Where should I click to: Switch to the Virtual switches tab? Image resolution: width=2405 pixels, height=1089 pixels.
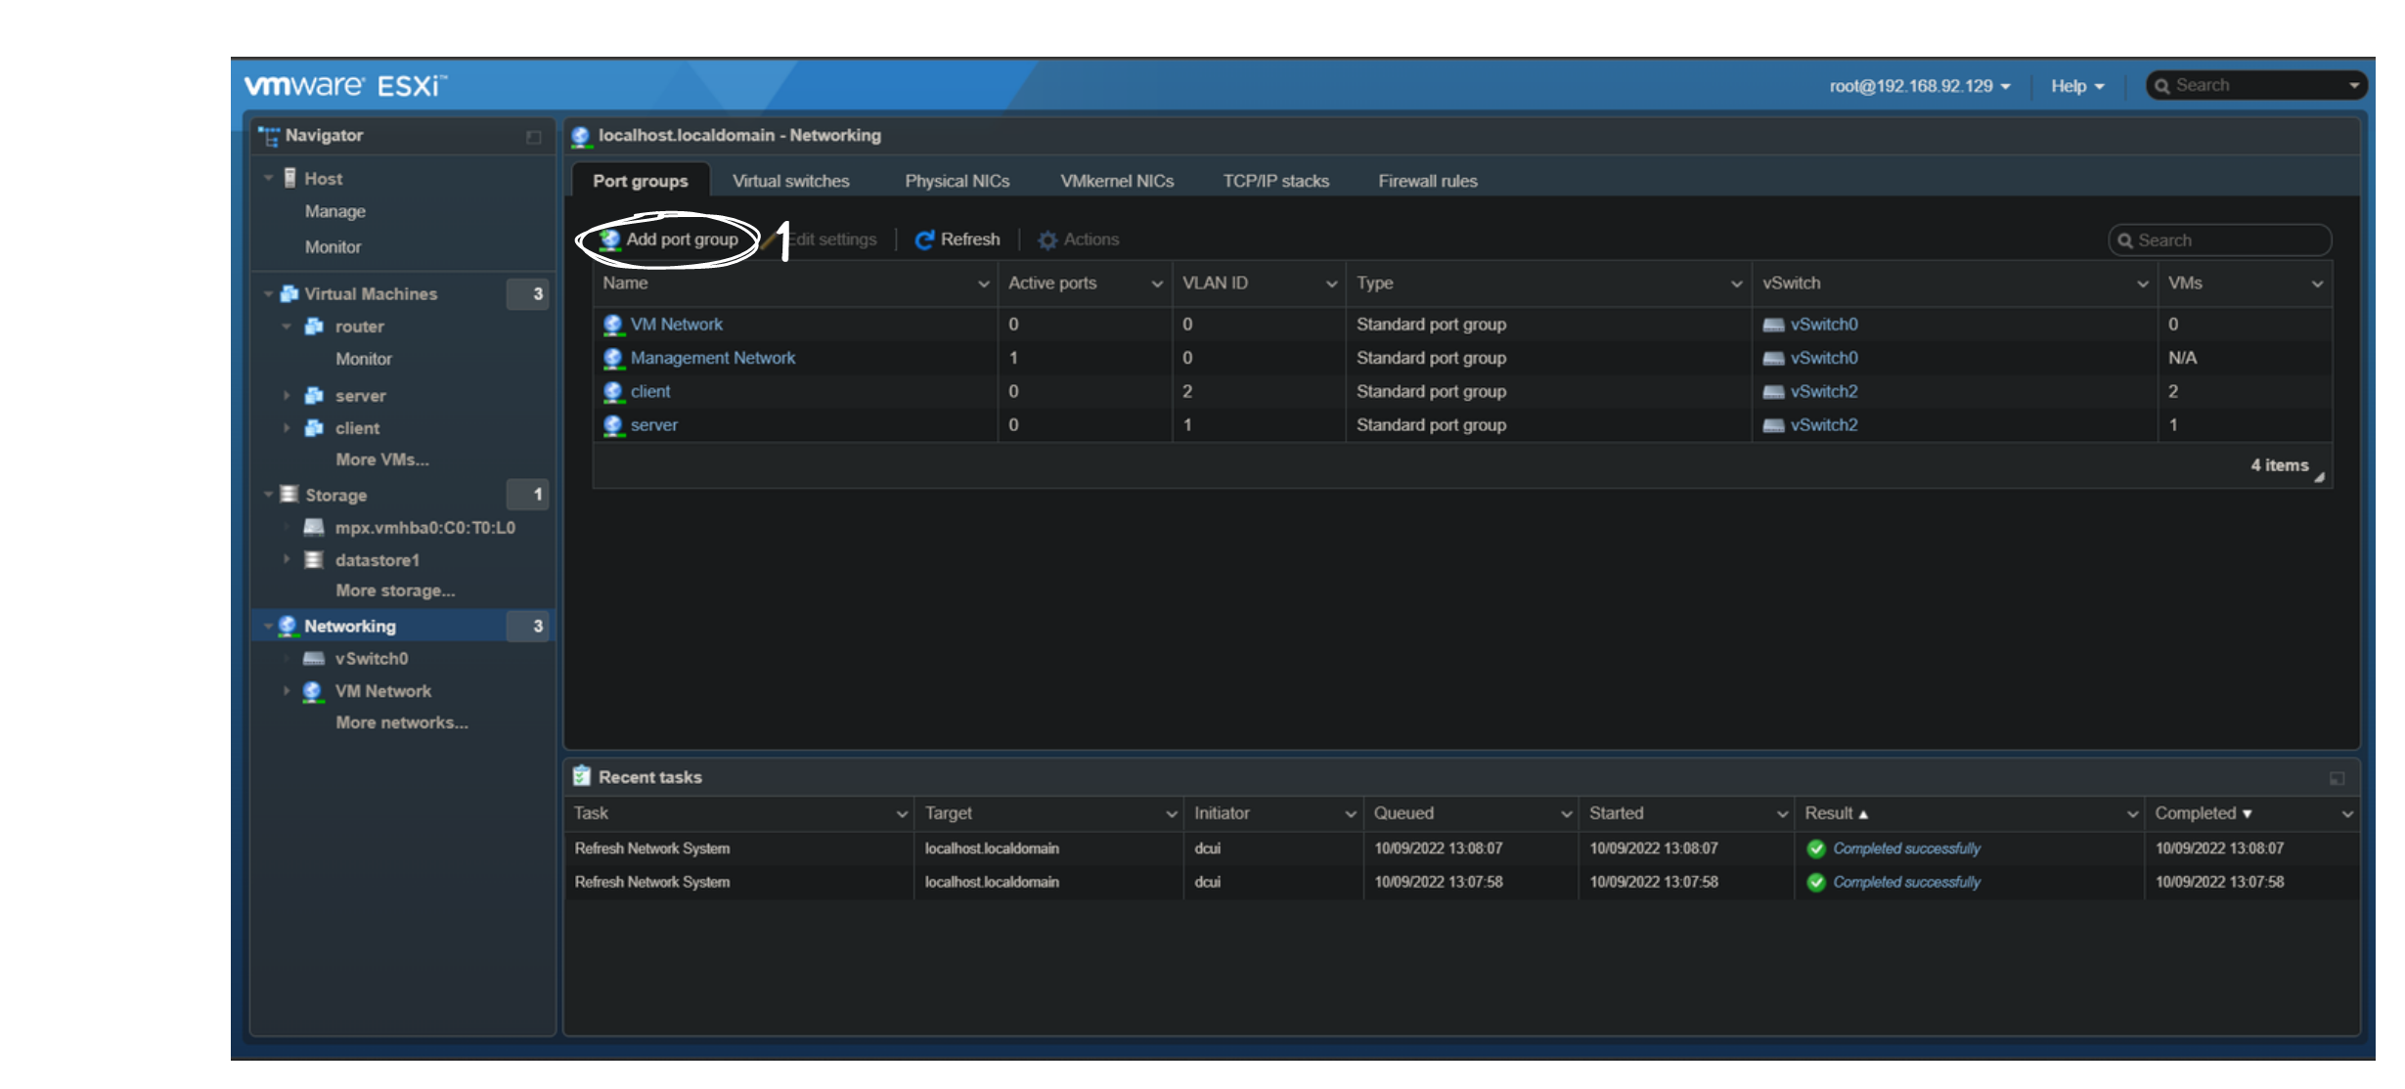click(x=790, y=181)
